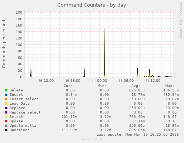Click the 'Delete' legend label
The image size is (184, 143).
point(16,90)
